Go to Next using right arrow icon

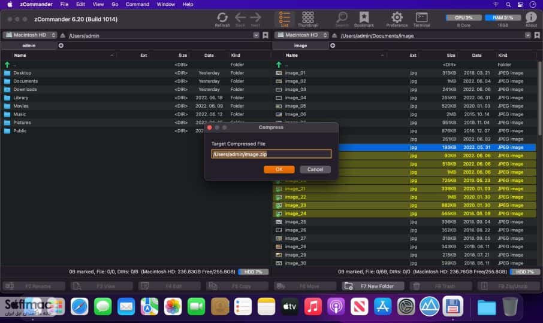point(255,19)
